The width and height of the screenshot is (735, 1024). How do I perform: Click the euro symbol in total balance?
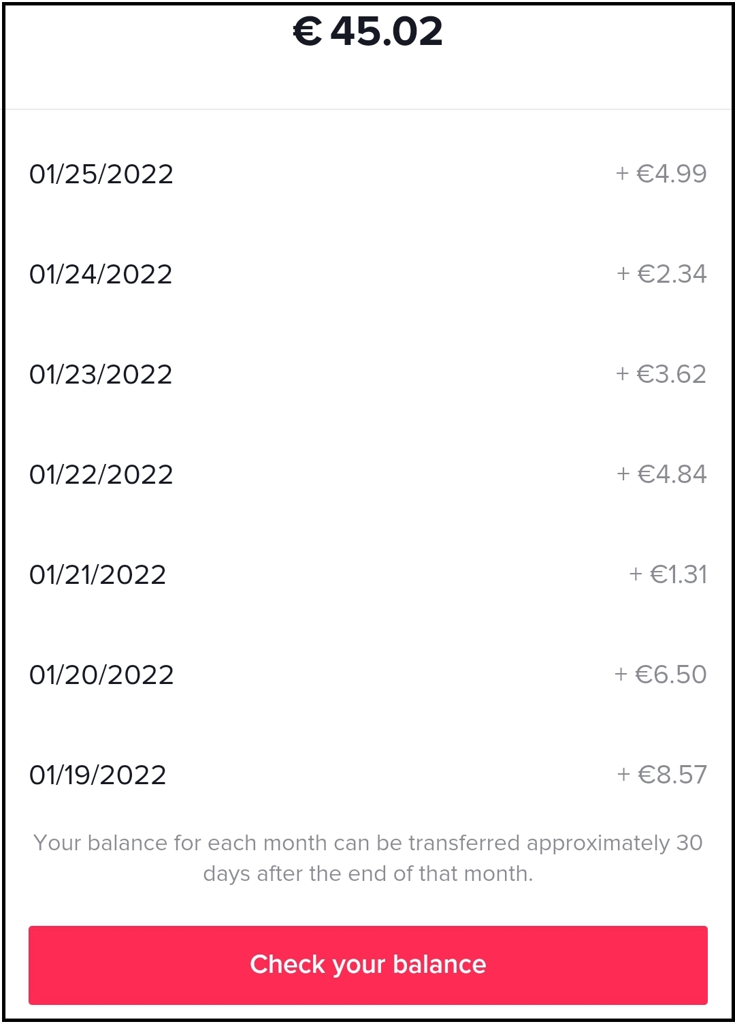coord(308,31)
